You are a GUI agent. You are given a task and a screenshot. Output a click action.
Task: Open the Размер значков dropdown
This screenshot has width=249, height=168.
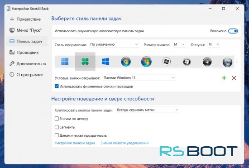(x=179, y=44)
